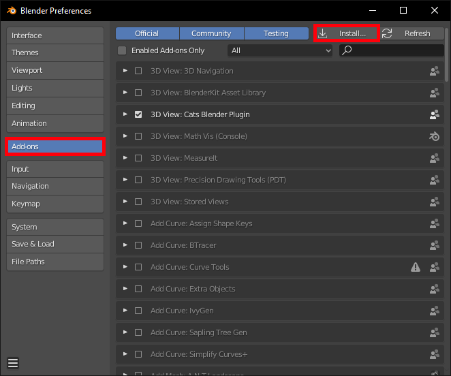Screen dimensions: 451x376
Task: Click the Install download arrow icon
Action: coord(323,33)
